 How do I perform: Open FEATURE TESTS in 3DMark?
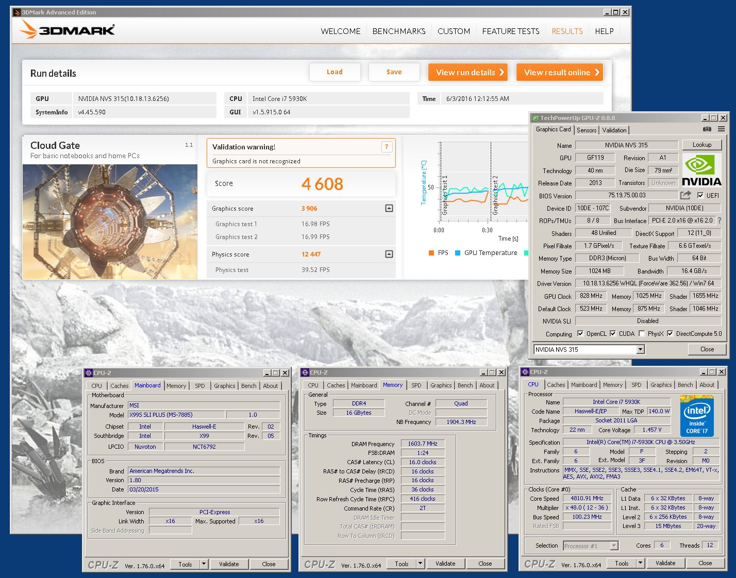click(x=511, y=31)
